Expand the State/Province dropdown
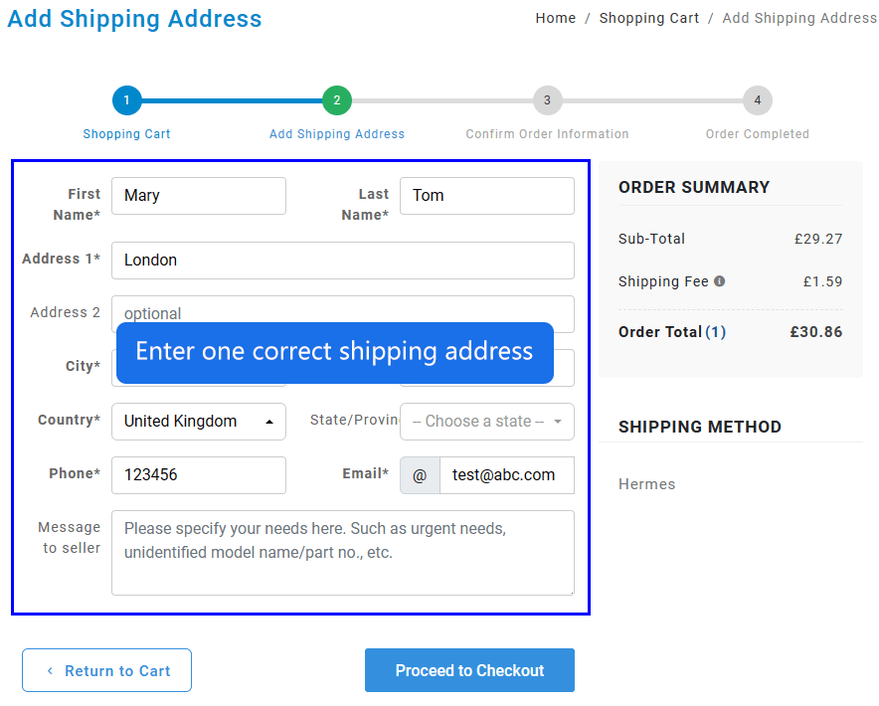This screenshot has width=879, height=706. coord(487,422)
